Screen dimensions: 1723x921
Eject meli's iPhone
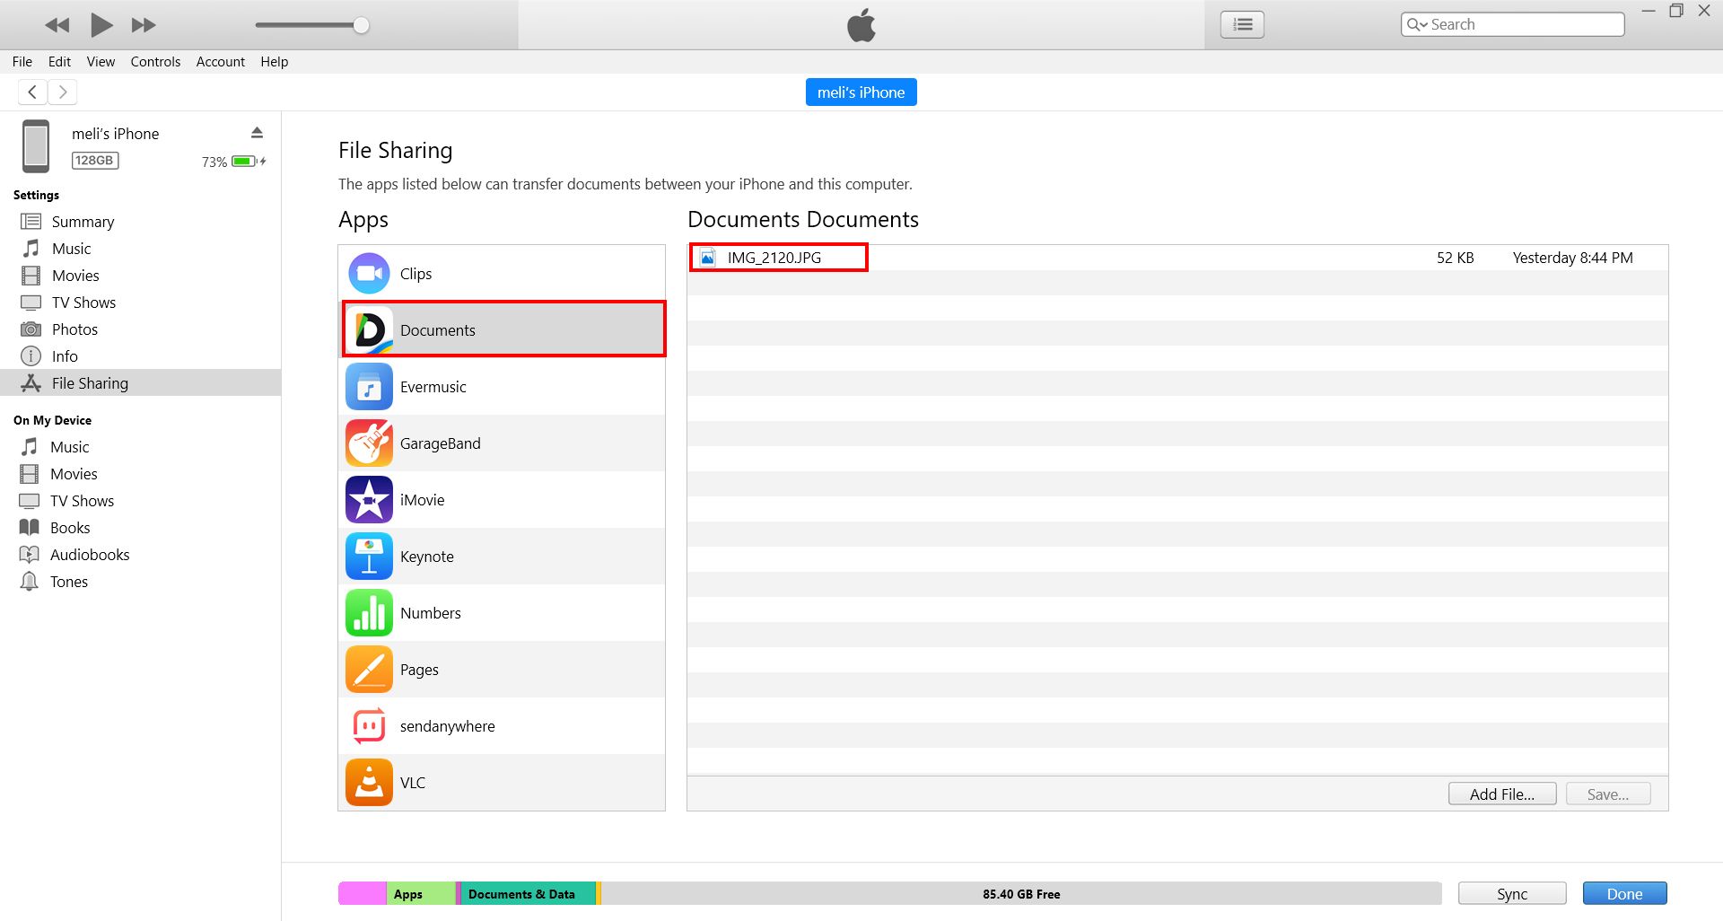257,133
